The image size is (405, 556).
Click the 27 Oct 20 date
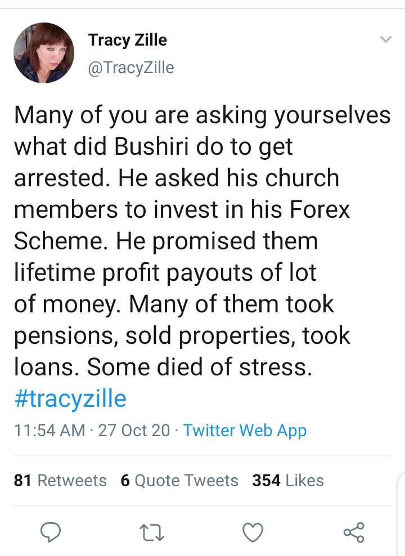pyautogui.click(x=134, y=431)
